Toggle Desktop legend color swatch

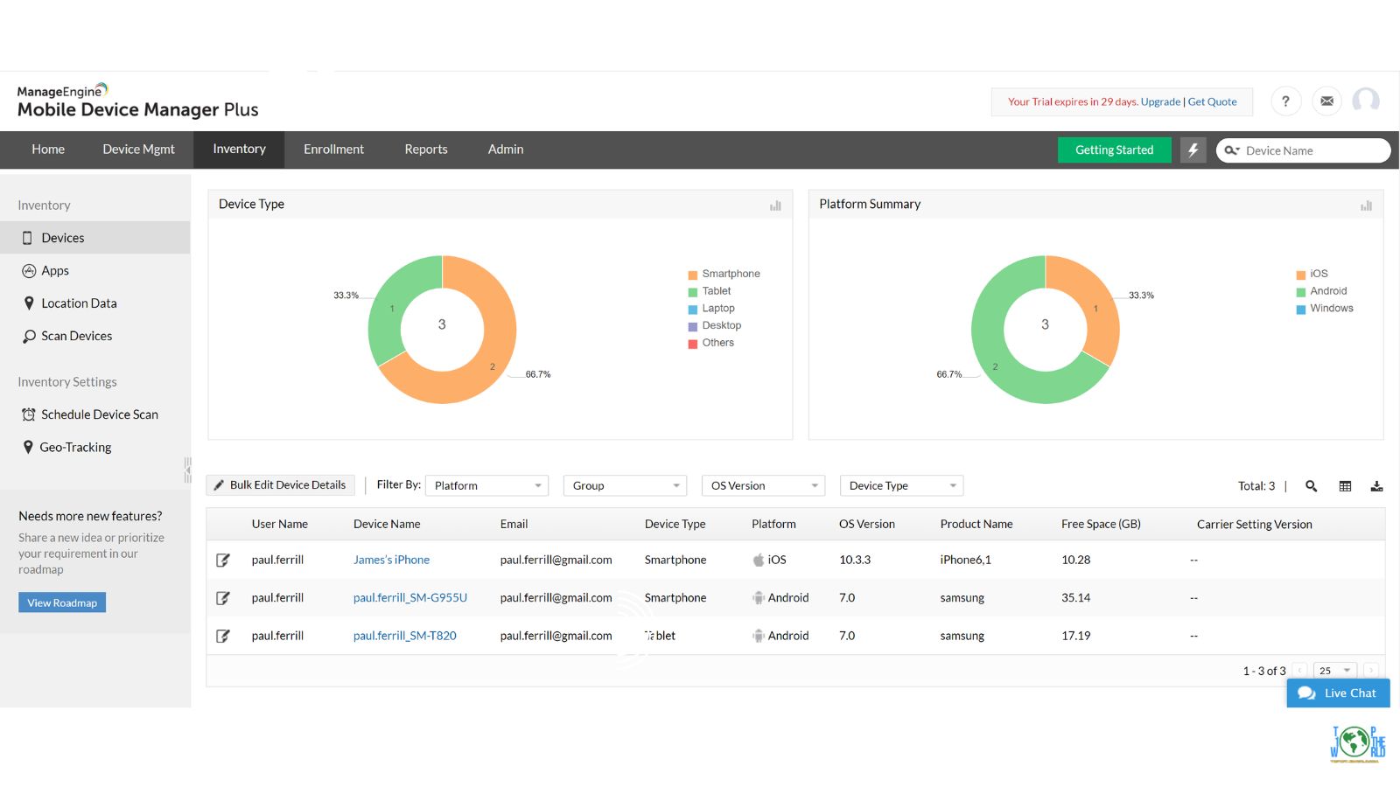coord(693,326)
